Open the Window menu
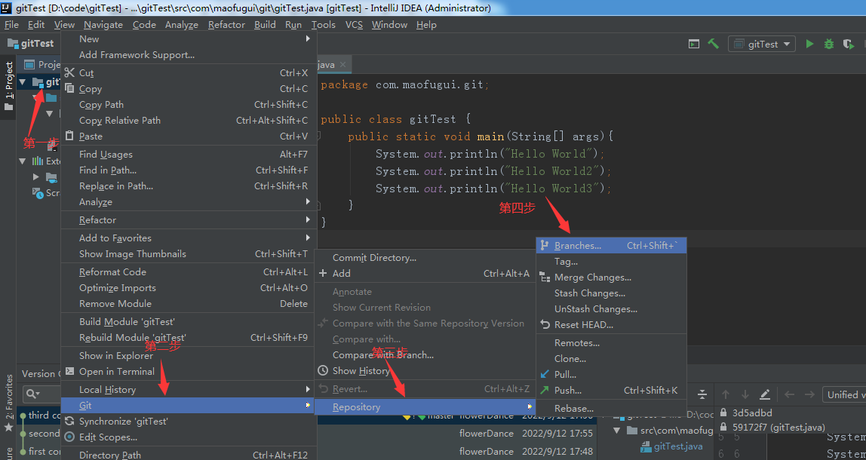This screenshot has width=866, height=460. click(389, 24)
